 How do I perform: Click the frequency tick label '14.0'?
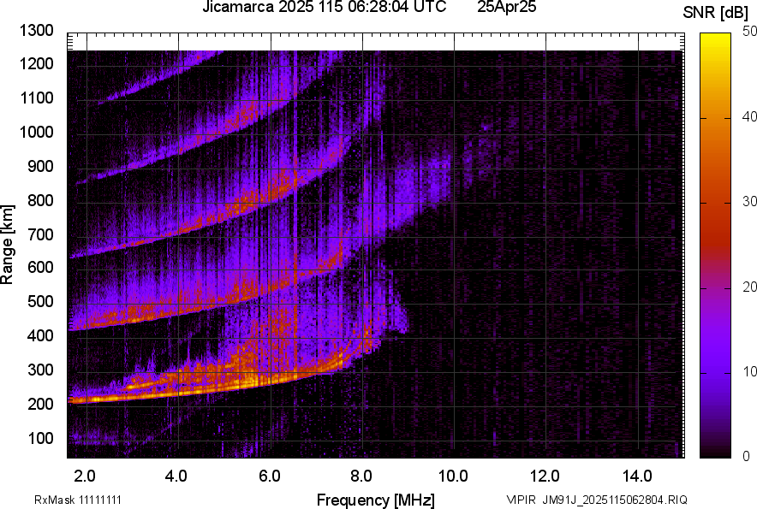(x=637, y=476)
